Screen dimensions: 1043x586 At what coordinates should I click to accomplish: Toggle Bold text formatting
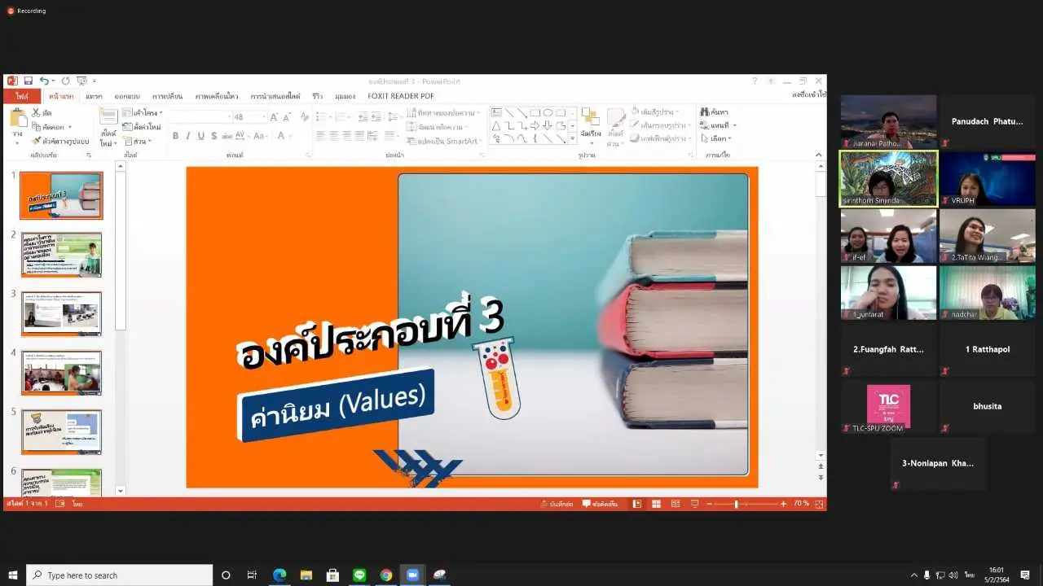(175, 136)
